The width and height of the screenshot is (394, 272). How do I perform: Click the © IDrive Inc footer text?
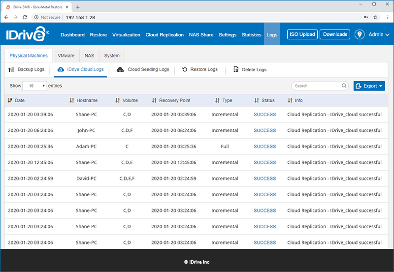[x=197, y=262]
